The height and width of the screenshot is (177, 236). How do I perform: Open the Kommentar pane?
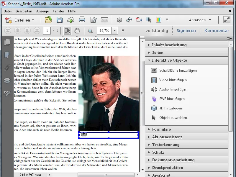(x=217, y=31)
